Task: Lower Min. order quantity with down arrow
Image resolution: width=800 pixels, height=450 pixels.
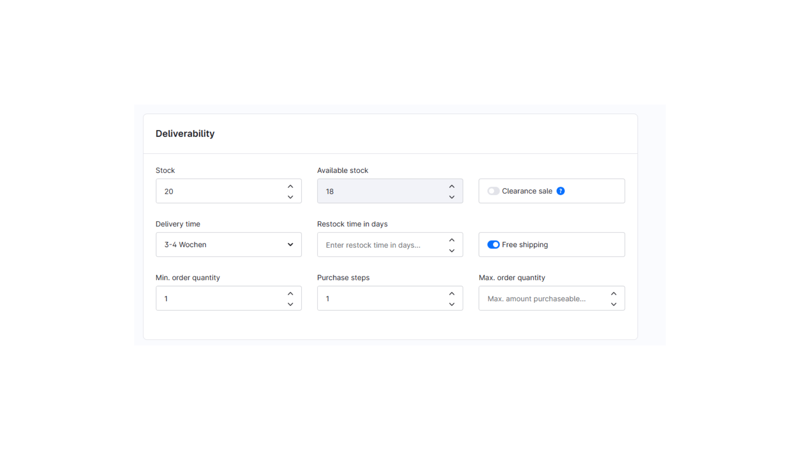Action: 290,304
